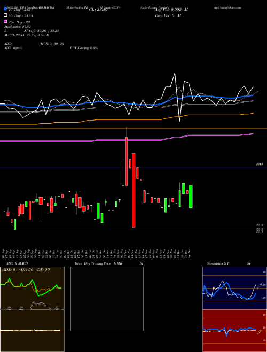Viewport: 267px width, 352px height.
Task: Click the 'Day Vol: 0 M' value
Action: pos(168,15)
